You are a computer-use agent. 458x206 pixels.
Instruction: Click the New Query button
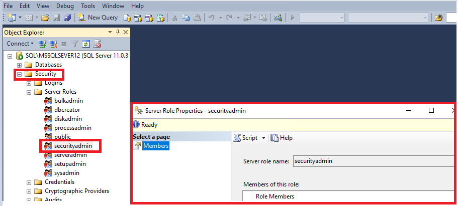tap(98, 18)
